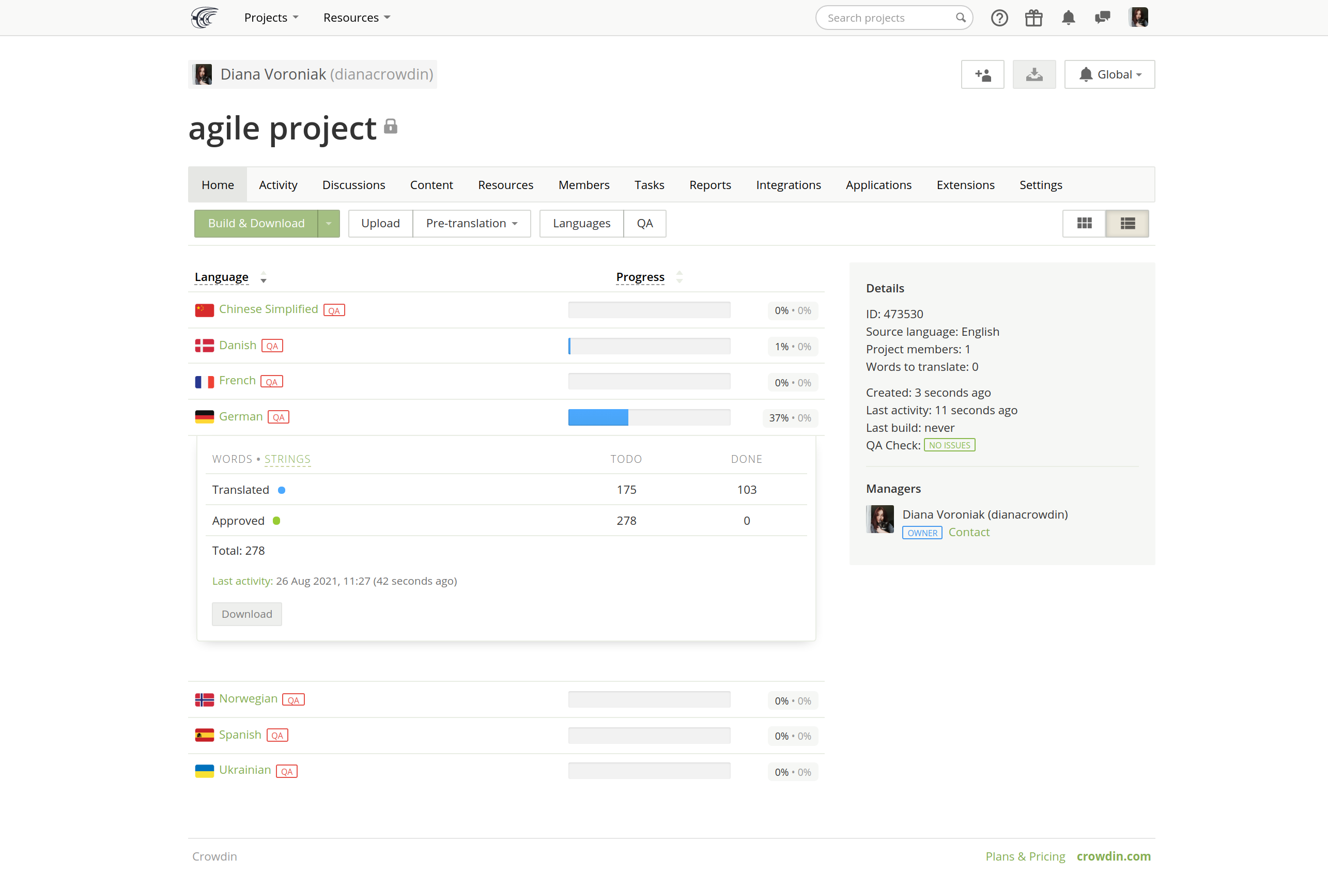Toggle sort order on Progress column
Image resolution: width=1328 pixels, height=874 pixels.
[x=680, y=277]
